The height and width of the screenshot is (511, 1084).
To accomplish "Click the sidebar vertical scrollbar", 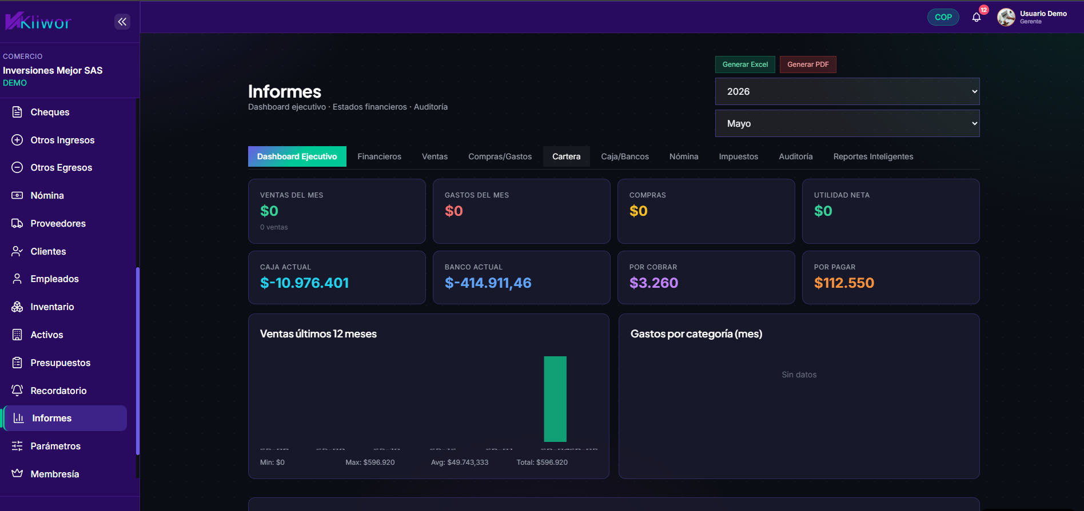I will click(137, 361).
